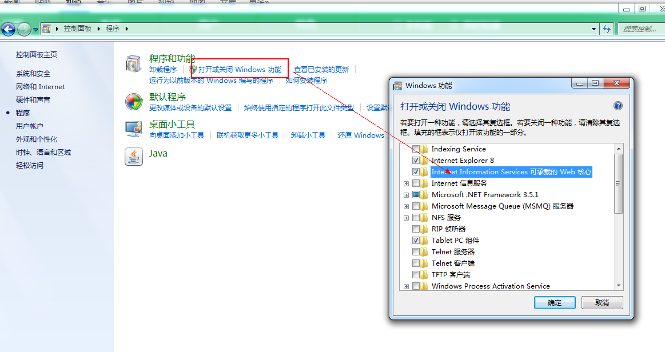This screenshot has width=665, height=352.
Task: Open 时钟、语言和区域 category
Action: pyautogui.click(x=43, y=153)
